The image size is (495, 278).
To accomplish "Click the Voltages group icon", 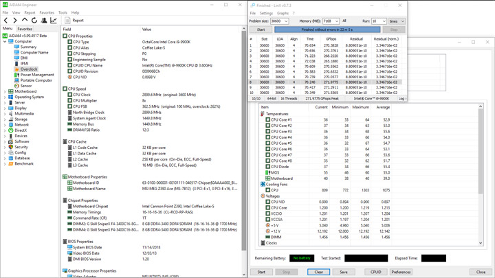I will tap(263, 196).
